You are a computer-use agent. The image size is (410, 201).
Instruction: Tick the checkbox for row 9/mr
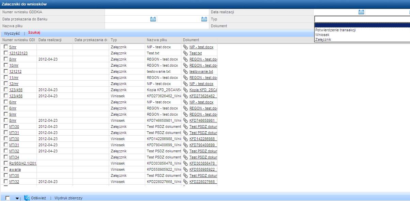pos(6,114)
